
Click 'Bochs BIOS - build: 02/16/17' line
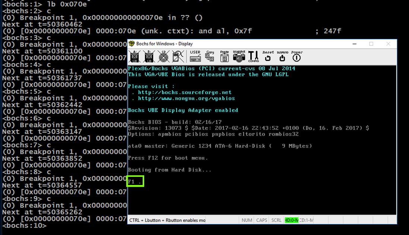pyautogui.click(x=174, y=122)
